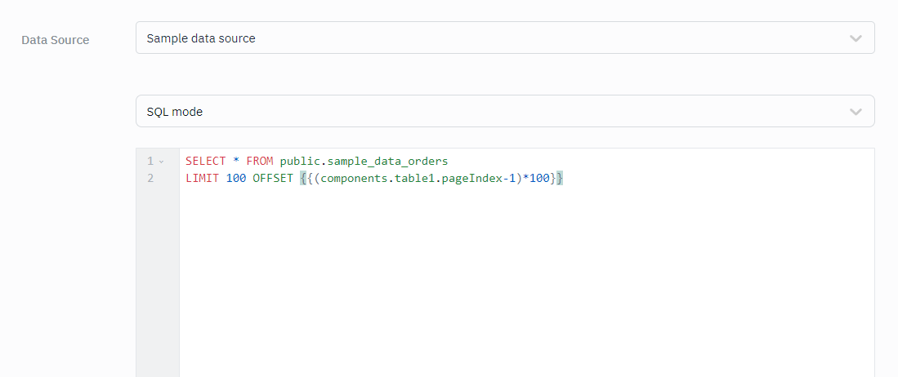Place cursor on the FROM keyword
Screen dimensions: 898x377
click(259, 162)
